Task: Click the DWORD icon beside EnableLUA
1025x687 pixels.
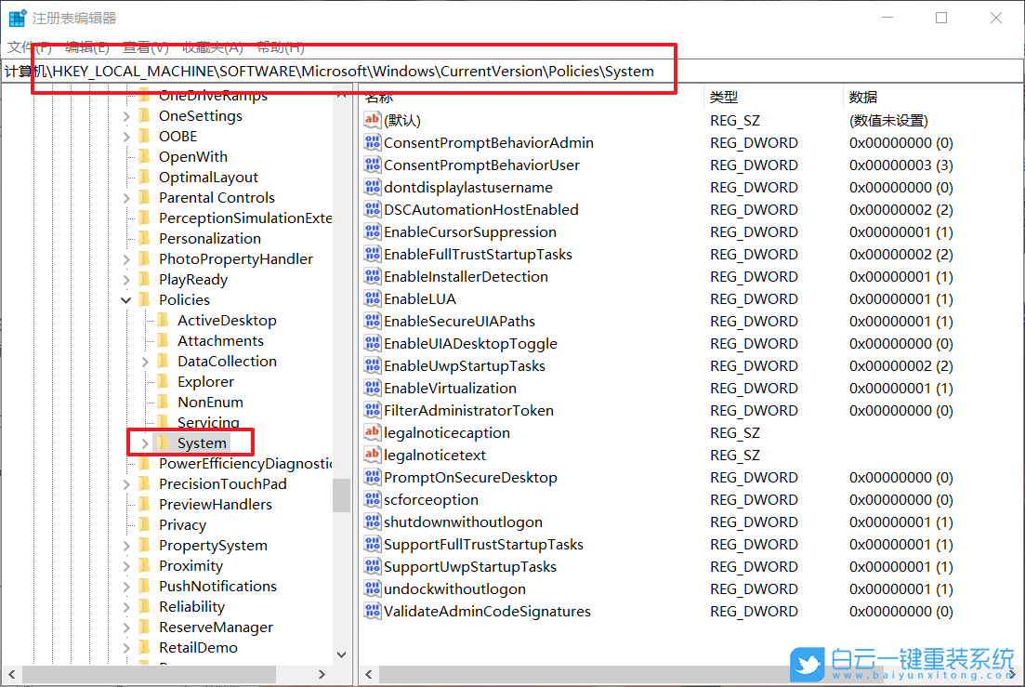Action: click(x=373, y=299)
